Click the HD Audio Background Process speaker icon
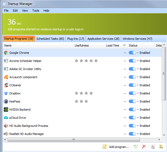This screenshot has height=152, width=167. click(x=6, y=126)
